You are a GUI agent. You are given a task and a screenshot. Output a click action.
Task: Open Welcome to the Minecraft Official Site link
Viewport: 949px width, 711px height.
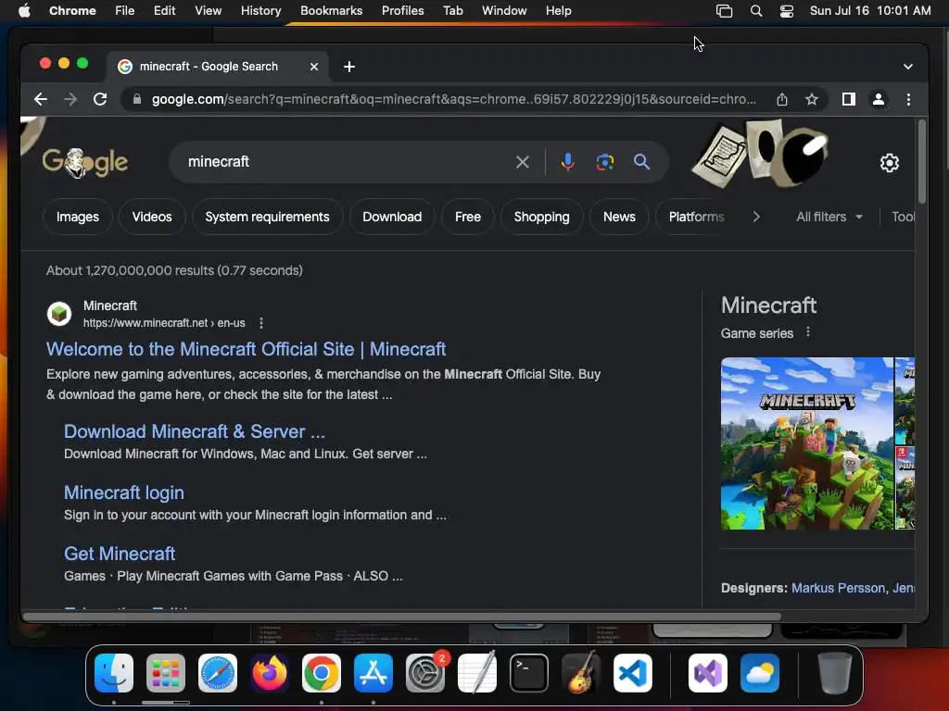[246, 349]
